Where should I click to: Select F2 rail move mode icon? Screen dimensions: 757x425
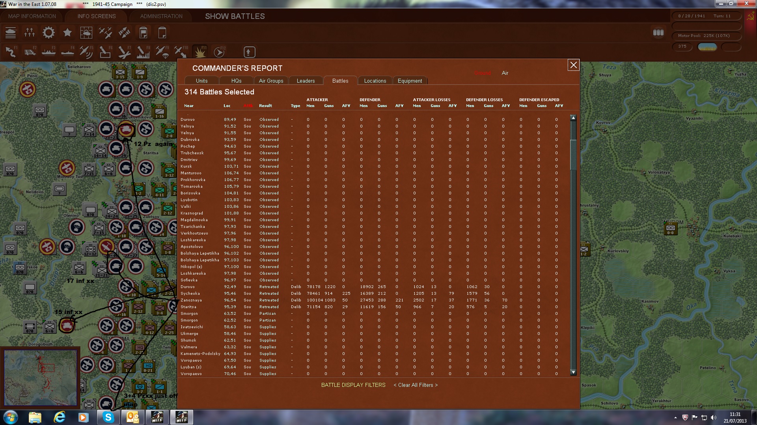[30, 52]
